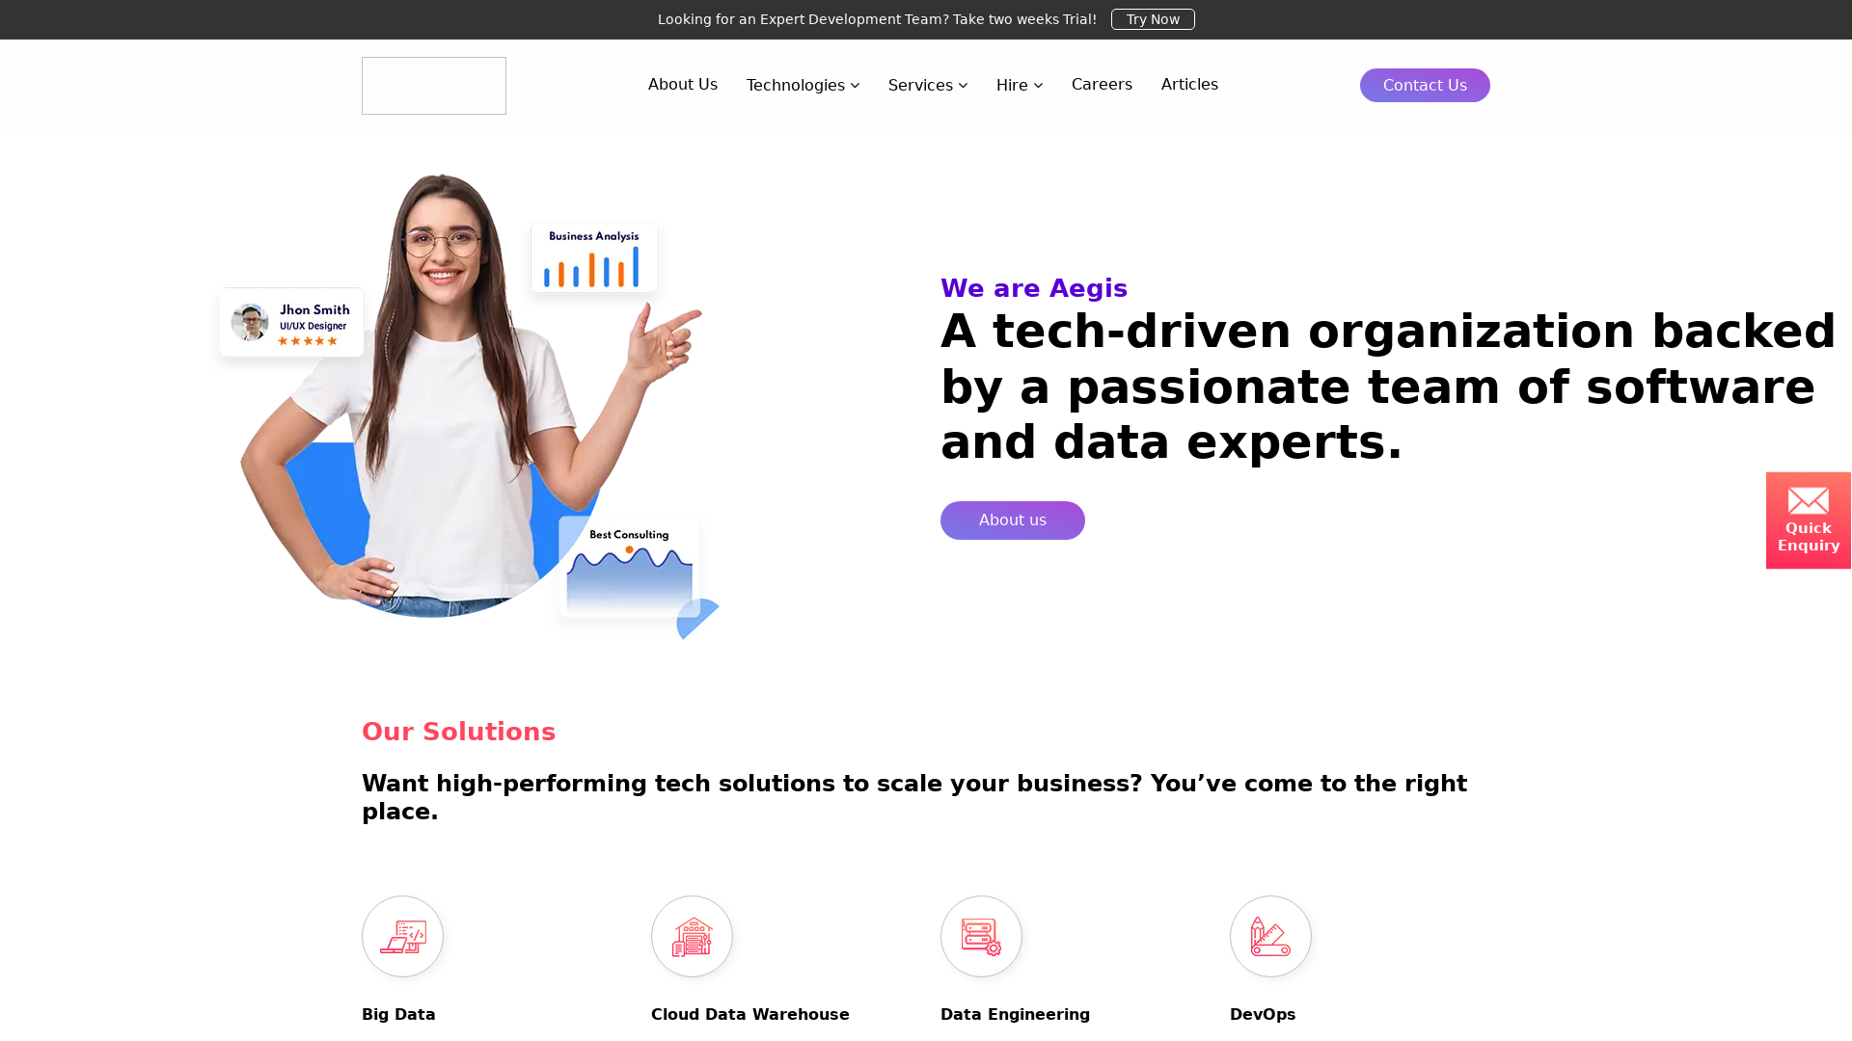Screen dimensions: 1852x1041
Task: Click the Careers navigation link
Action: click(1102, 84)
